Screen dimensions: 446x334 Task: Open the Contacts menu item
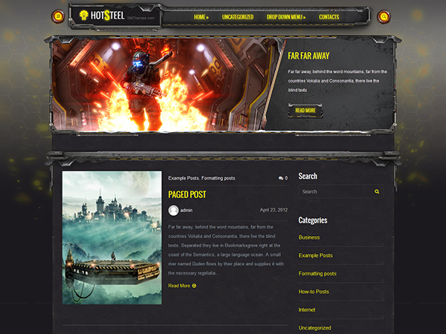click(329, 17)
